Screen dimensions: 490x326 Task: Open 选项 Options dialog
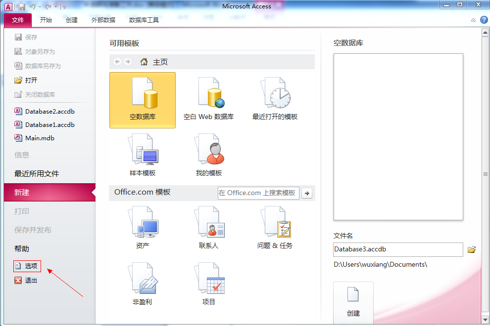[x=27, y=266]
